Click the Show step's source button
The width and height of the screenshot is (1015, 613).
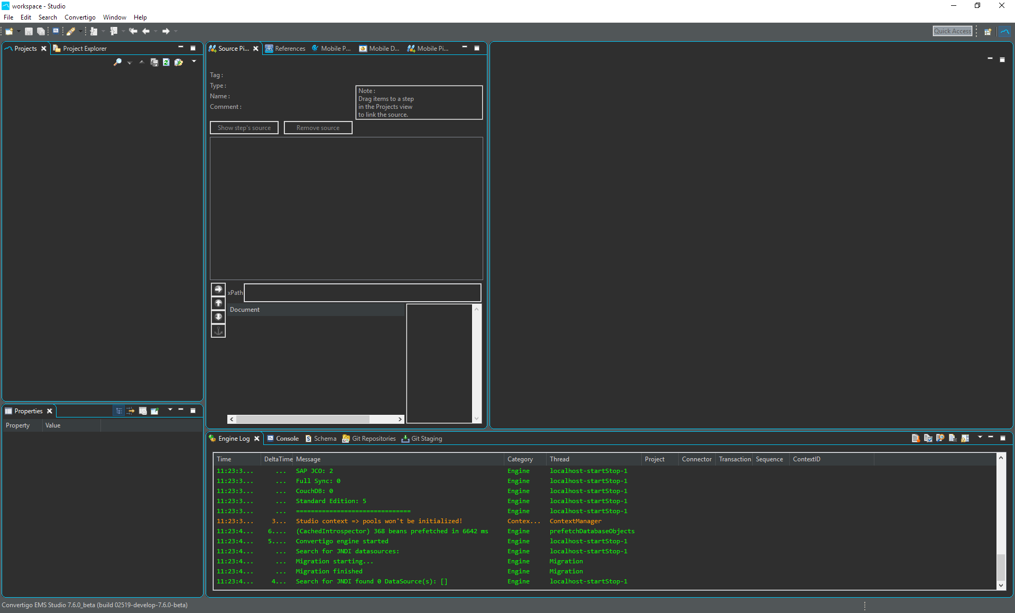[244, 128]
